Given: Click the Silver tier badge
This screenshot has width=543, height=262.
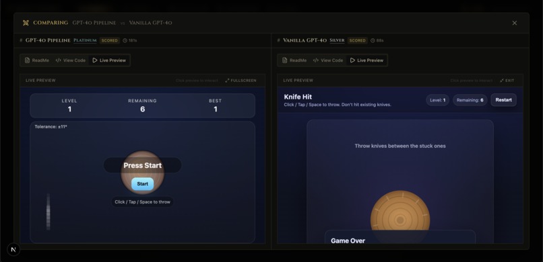Looking at the screenshot, I should (x=337, y=40).
